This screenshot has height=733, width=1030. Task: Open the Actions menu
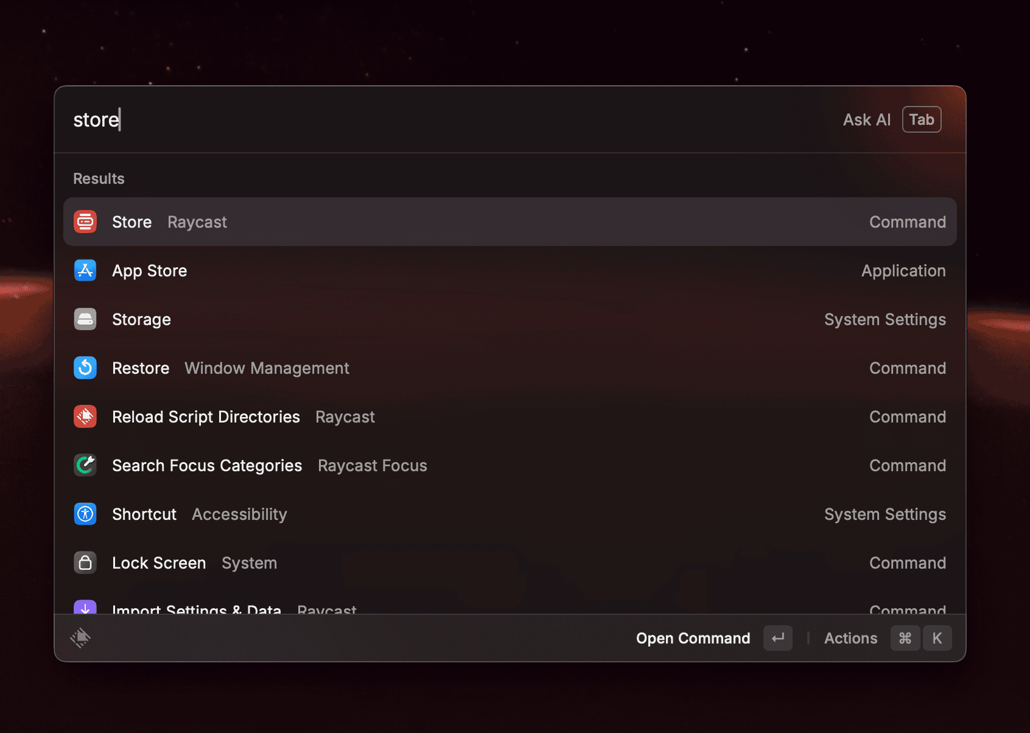click(x=850, y=638)
